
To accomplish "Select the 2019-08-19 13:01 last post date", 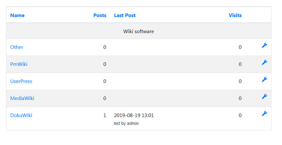I will tap(134, 115).
